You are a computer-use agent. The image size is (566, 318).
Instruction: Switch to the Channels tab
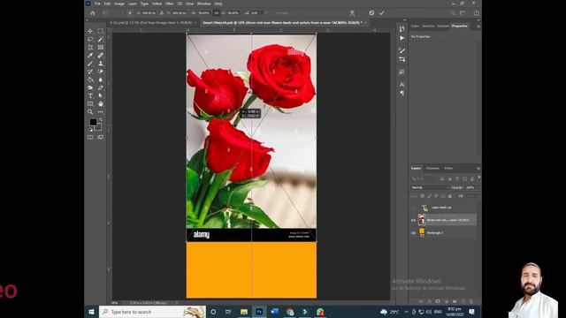(x=432, y=169)
